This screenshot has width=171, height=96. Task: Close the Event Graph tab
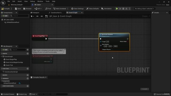(x=82, y=13)
